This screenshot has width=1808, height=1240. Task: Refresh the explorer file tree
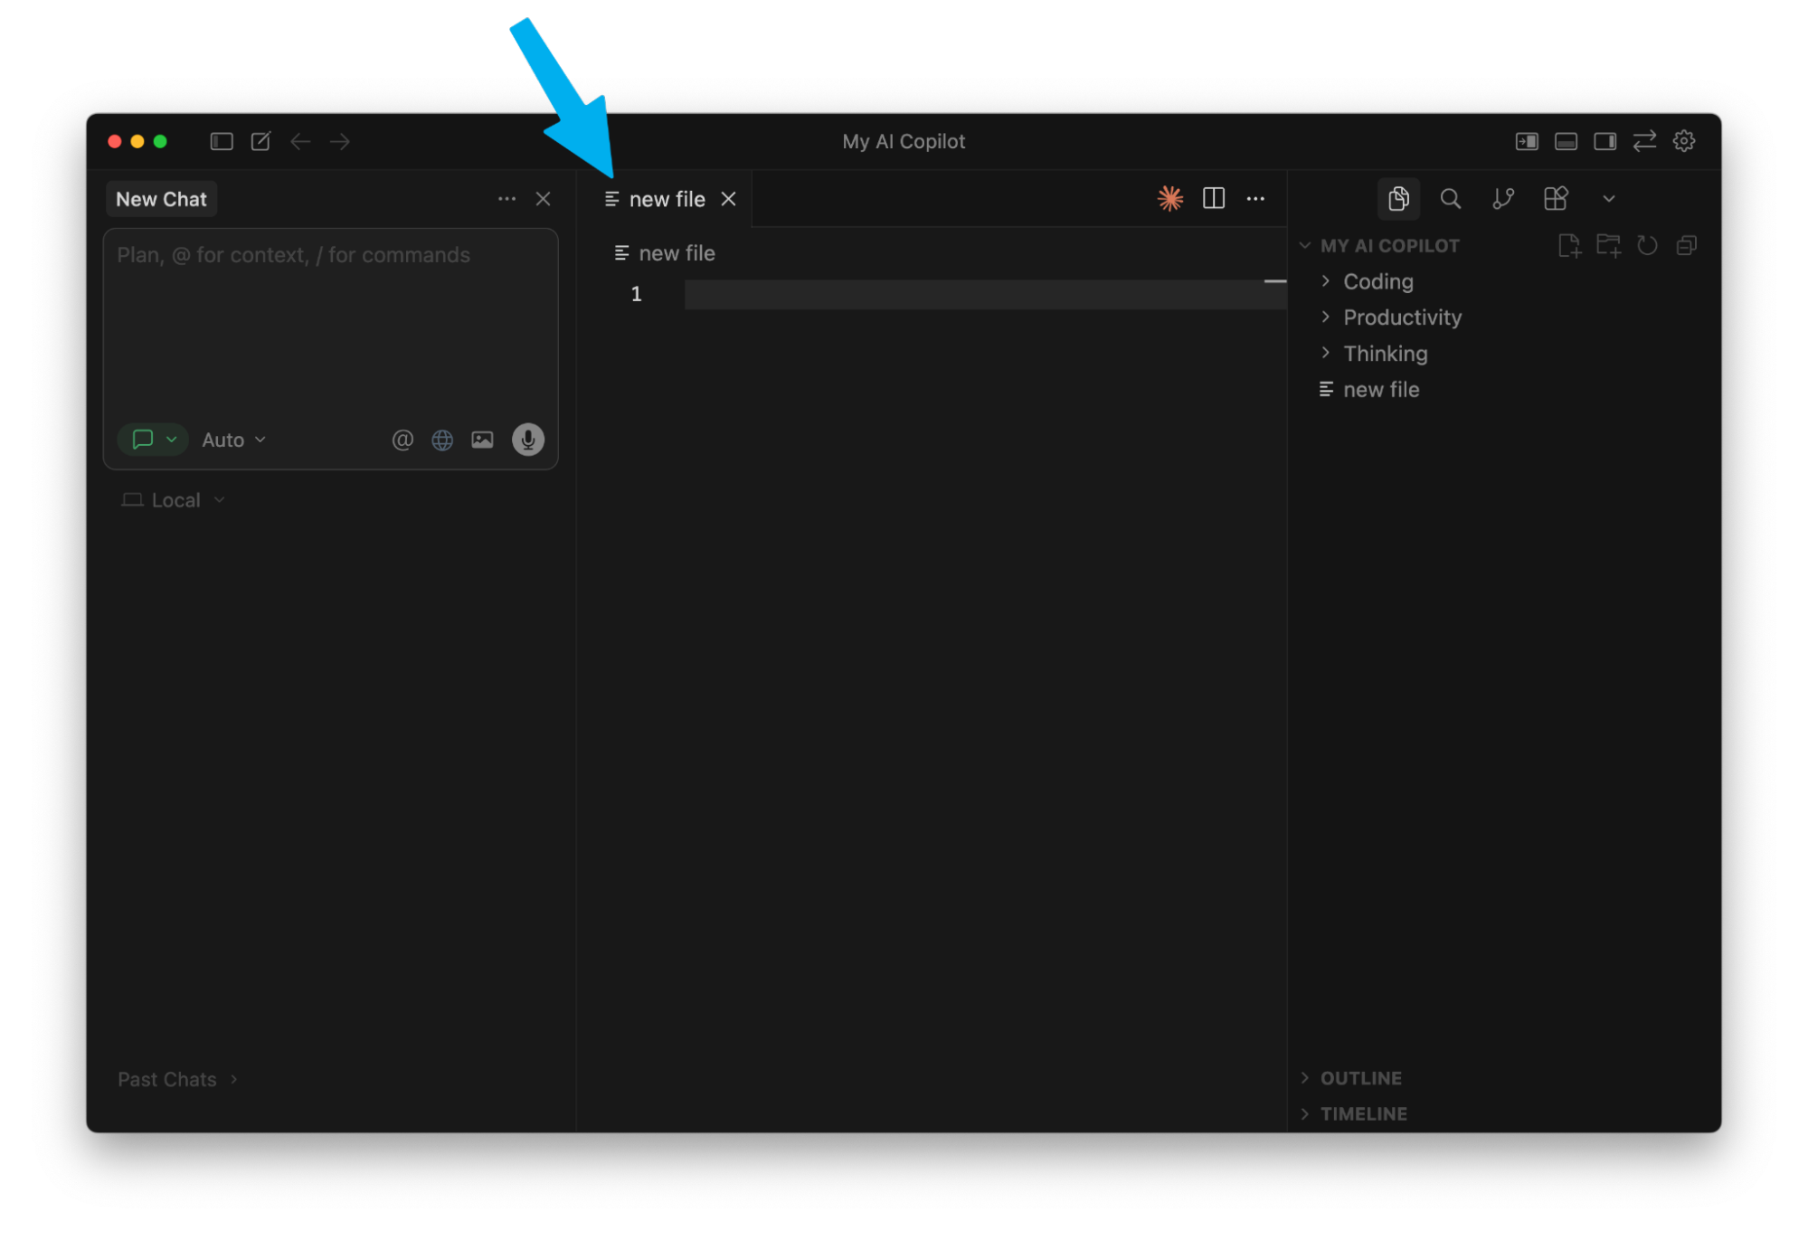pos(1647,246)
